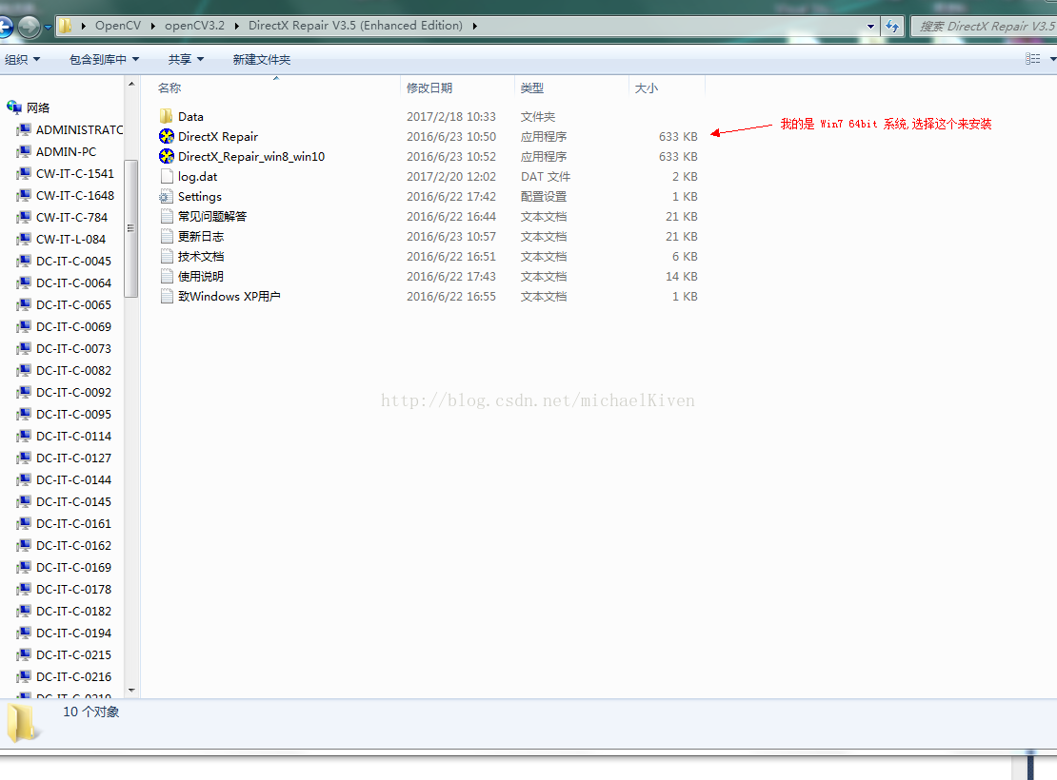1057x780 pixels.
Task: Click the sidebar scrollbar up arrow
Action: click(x=131, y=84)
